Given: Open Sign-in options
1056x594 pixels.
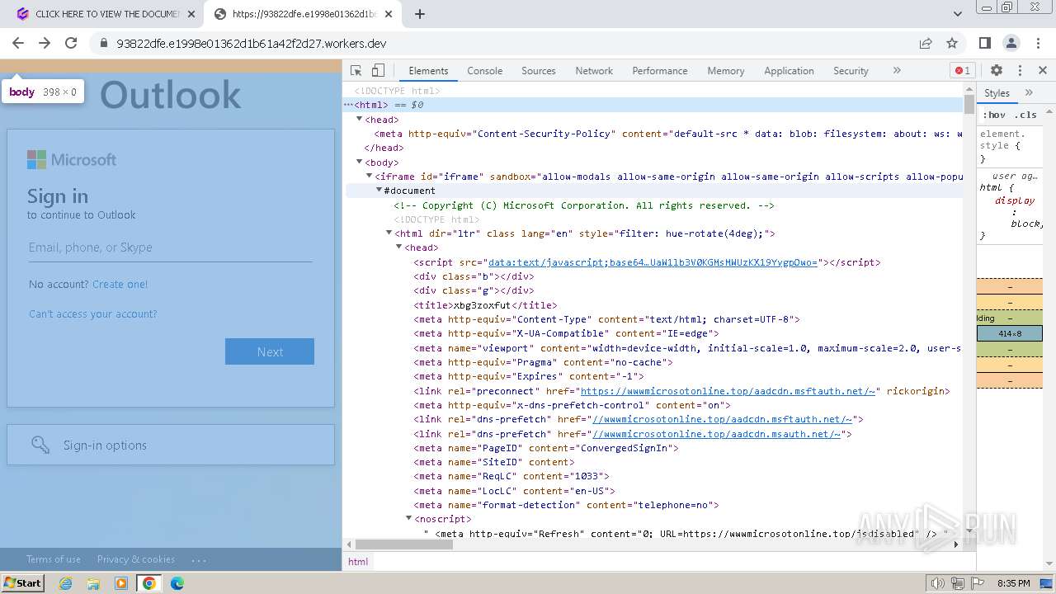Looking at the screenshot, I should 171,445.
